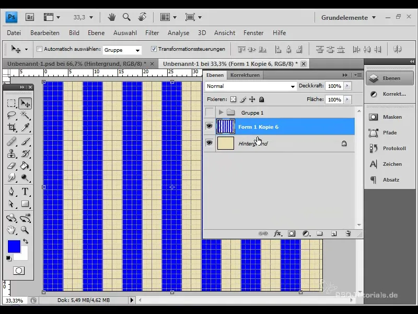The width and height of the screenshot is (418, 314).
Task: Select the Zoom tool in toolbox
Action: 25,230
